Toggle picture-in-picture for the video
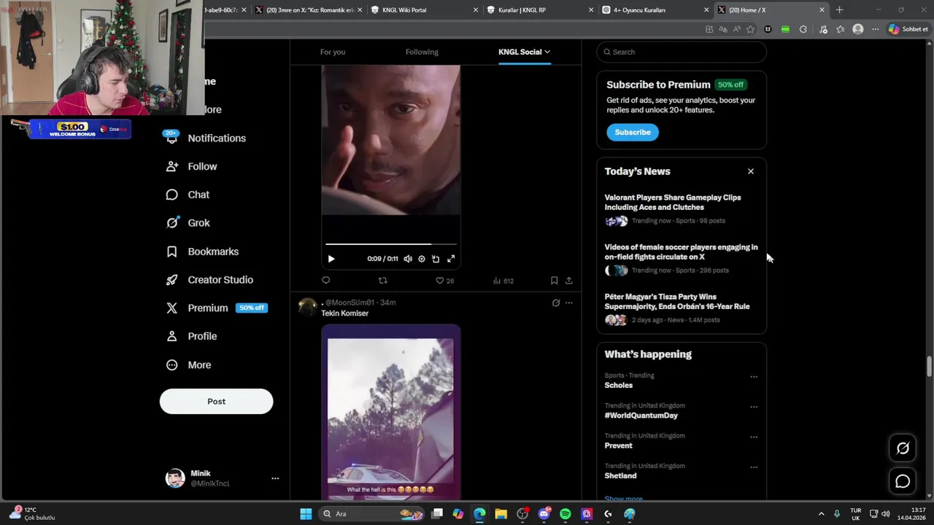Screen dimensions: 934x525 coord(436,259)
